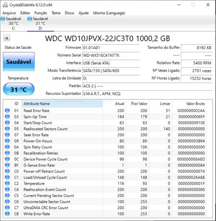The image size is (216, 221).
Task: Click the status orb for Spin Retry Count
Action: point(7,147)
